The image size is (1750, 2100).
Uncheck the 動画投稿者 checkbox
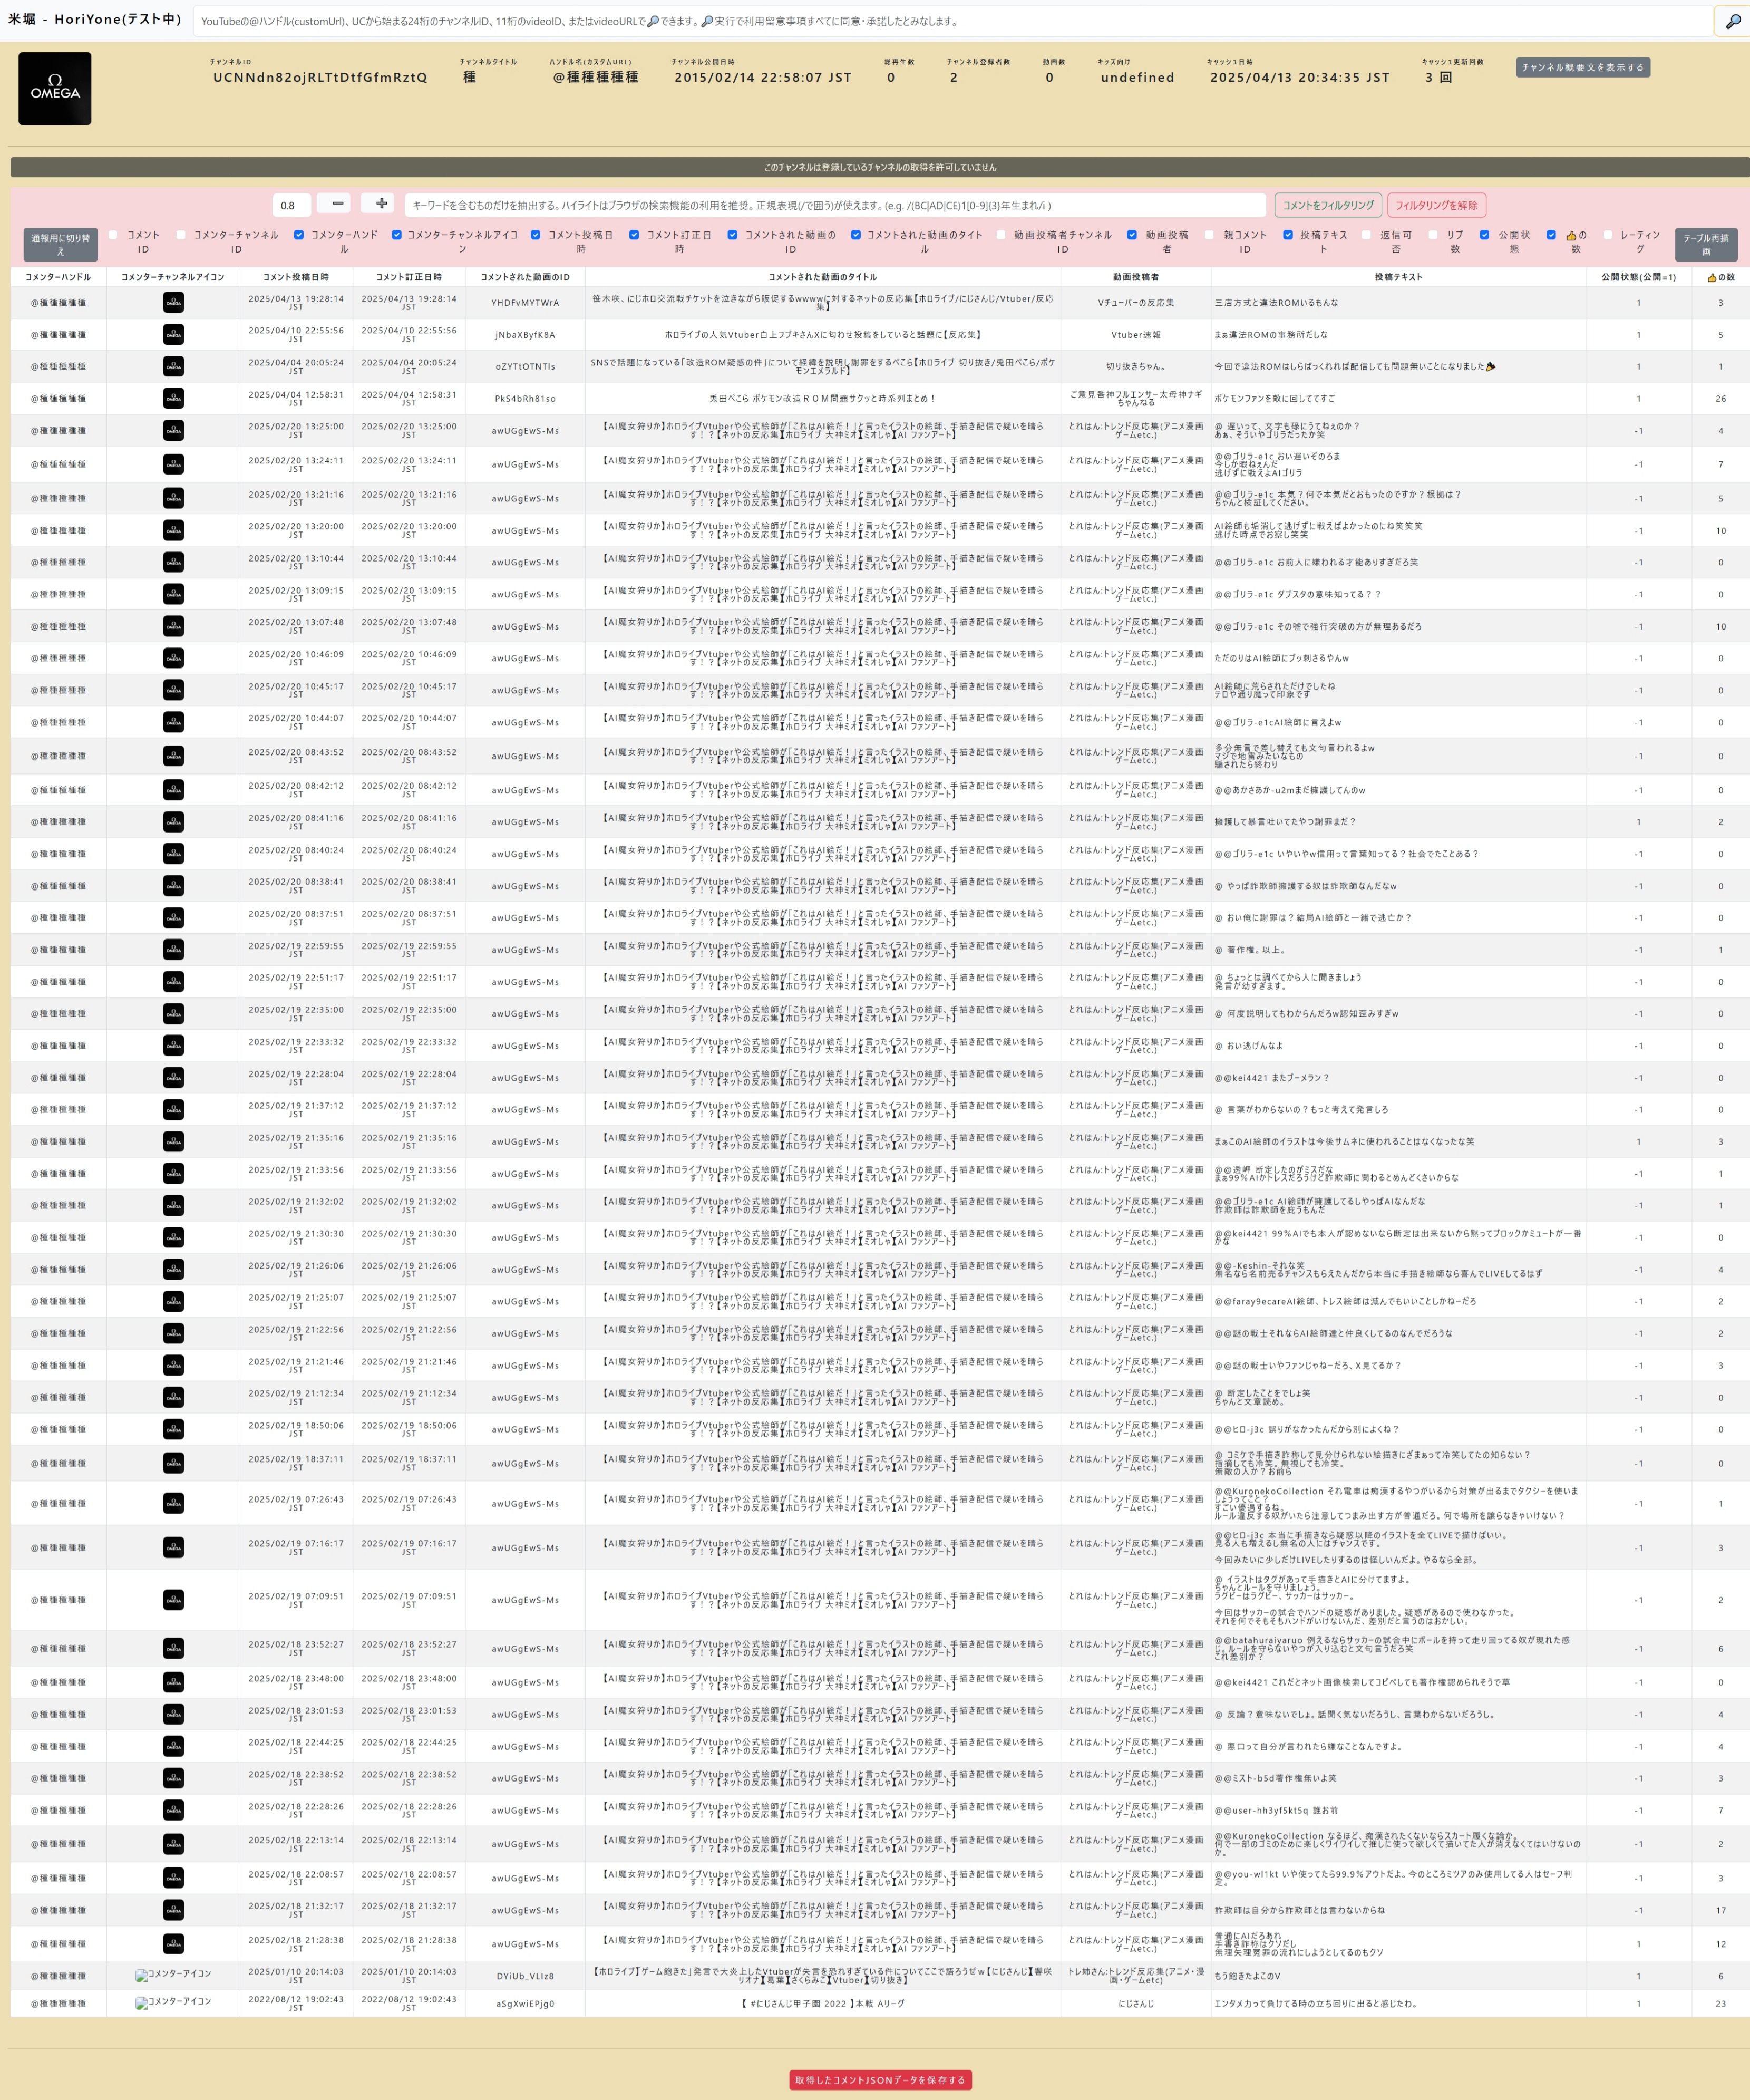[1132, 235]
